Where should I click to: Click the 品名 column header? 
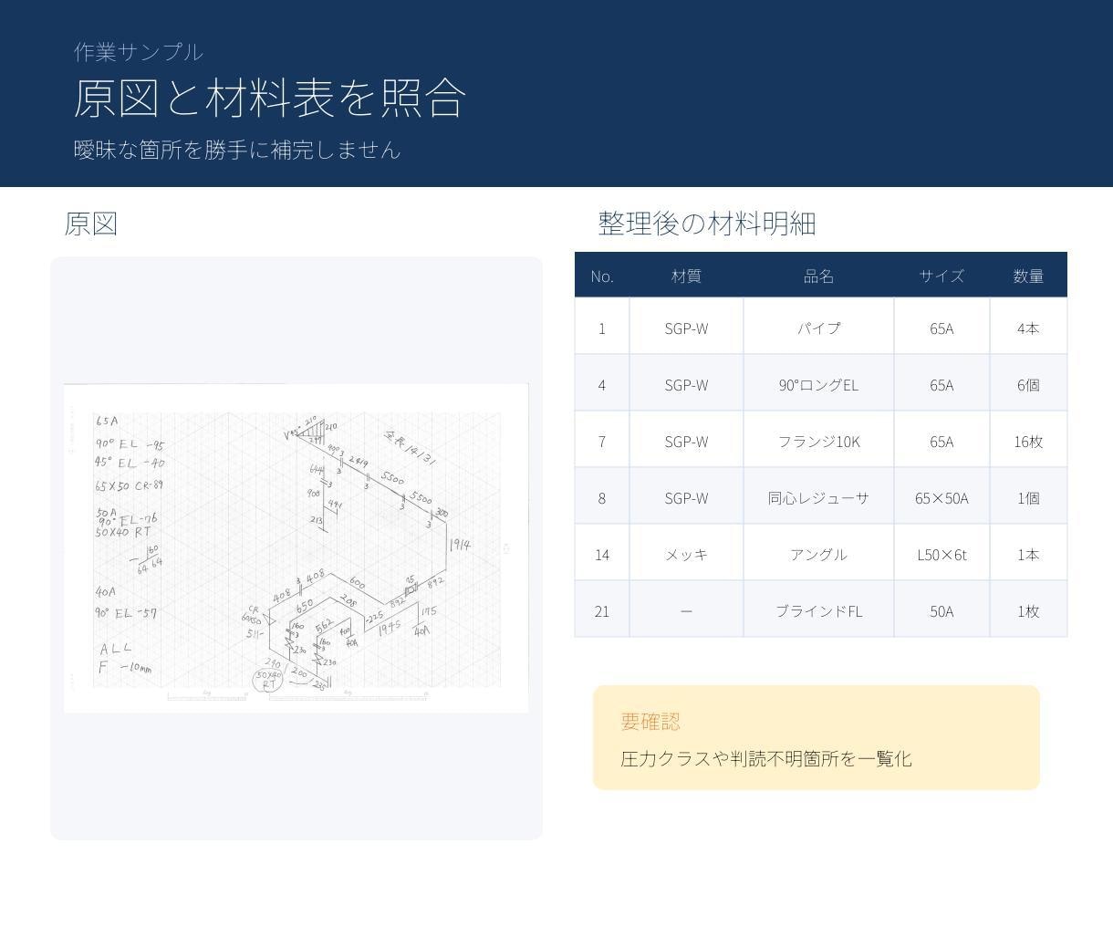818,276
